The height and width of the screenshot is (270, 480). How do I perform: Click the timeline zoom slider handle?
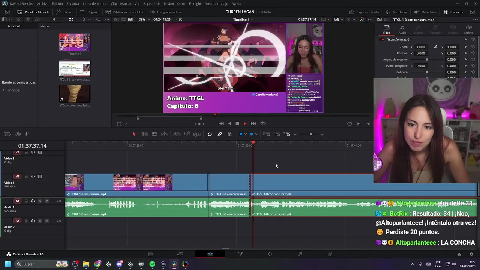pyautogui.click(x=311, y=134)
